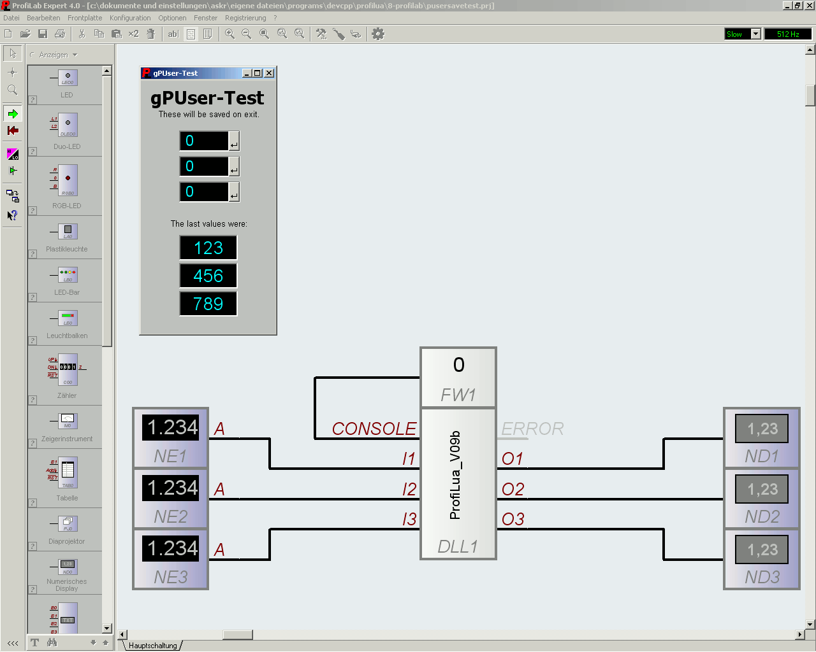Open help for the LED-Bar component
Screen dimensions: 816x652
tap(33, 297)
